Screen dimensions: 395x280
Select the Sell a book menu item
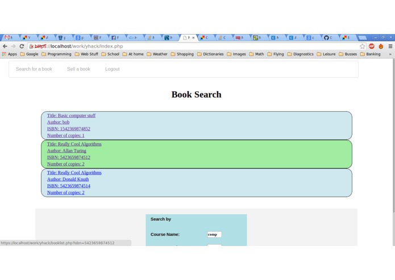point(78,69)
